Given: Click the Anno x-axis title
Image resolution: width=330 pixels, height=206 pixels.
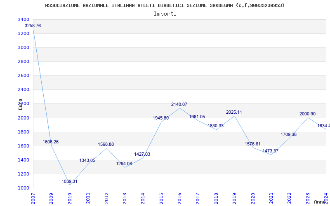Looking at the screenshot, I should tap(319, 202).
